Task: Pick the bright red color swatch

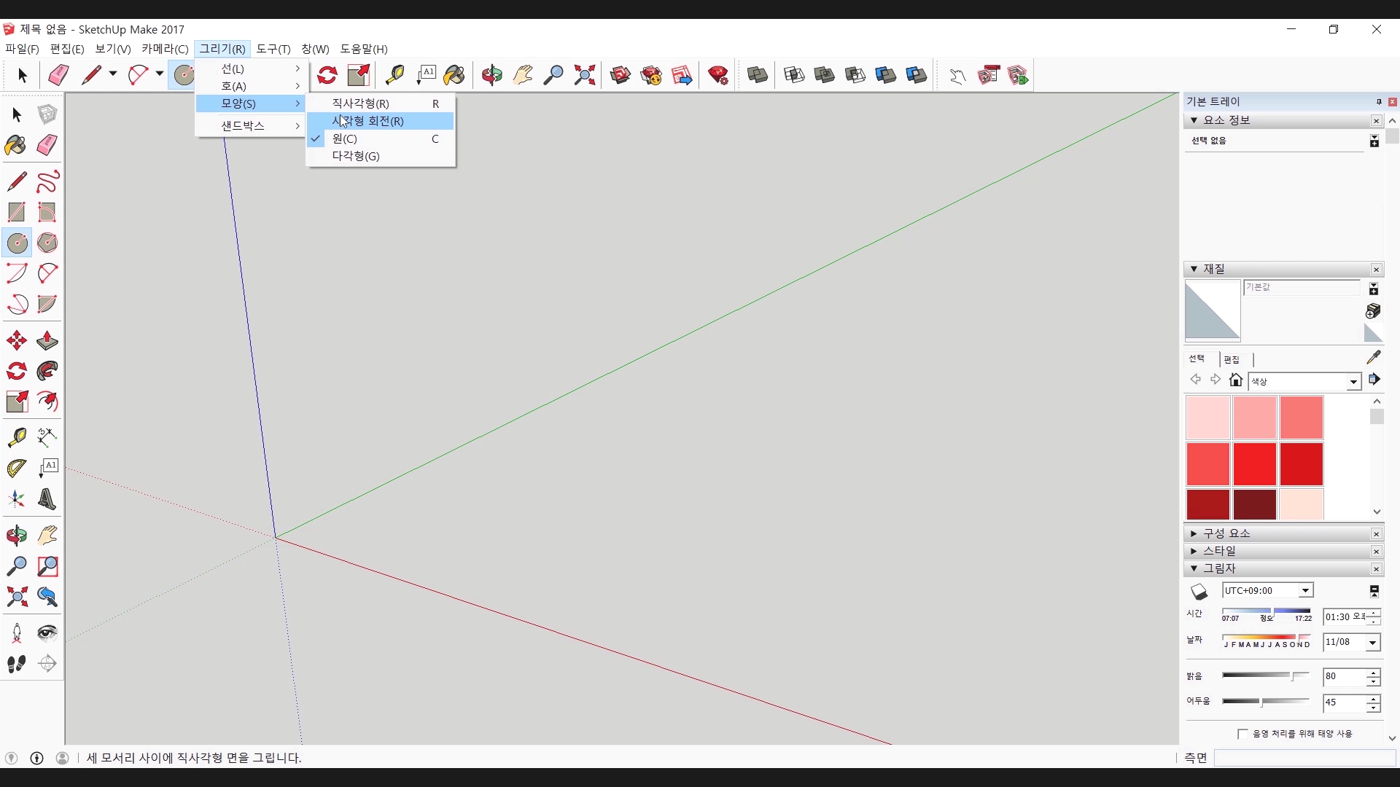Action: 1254,464
